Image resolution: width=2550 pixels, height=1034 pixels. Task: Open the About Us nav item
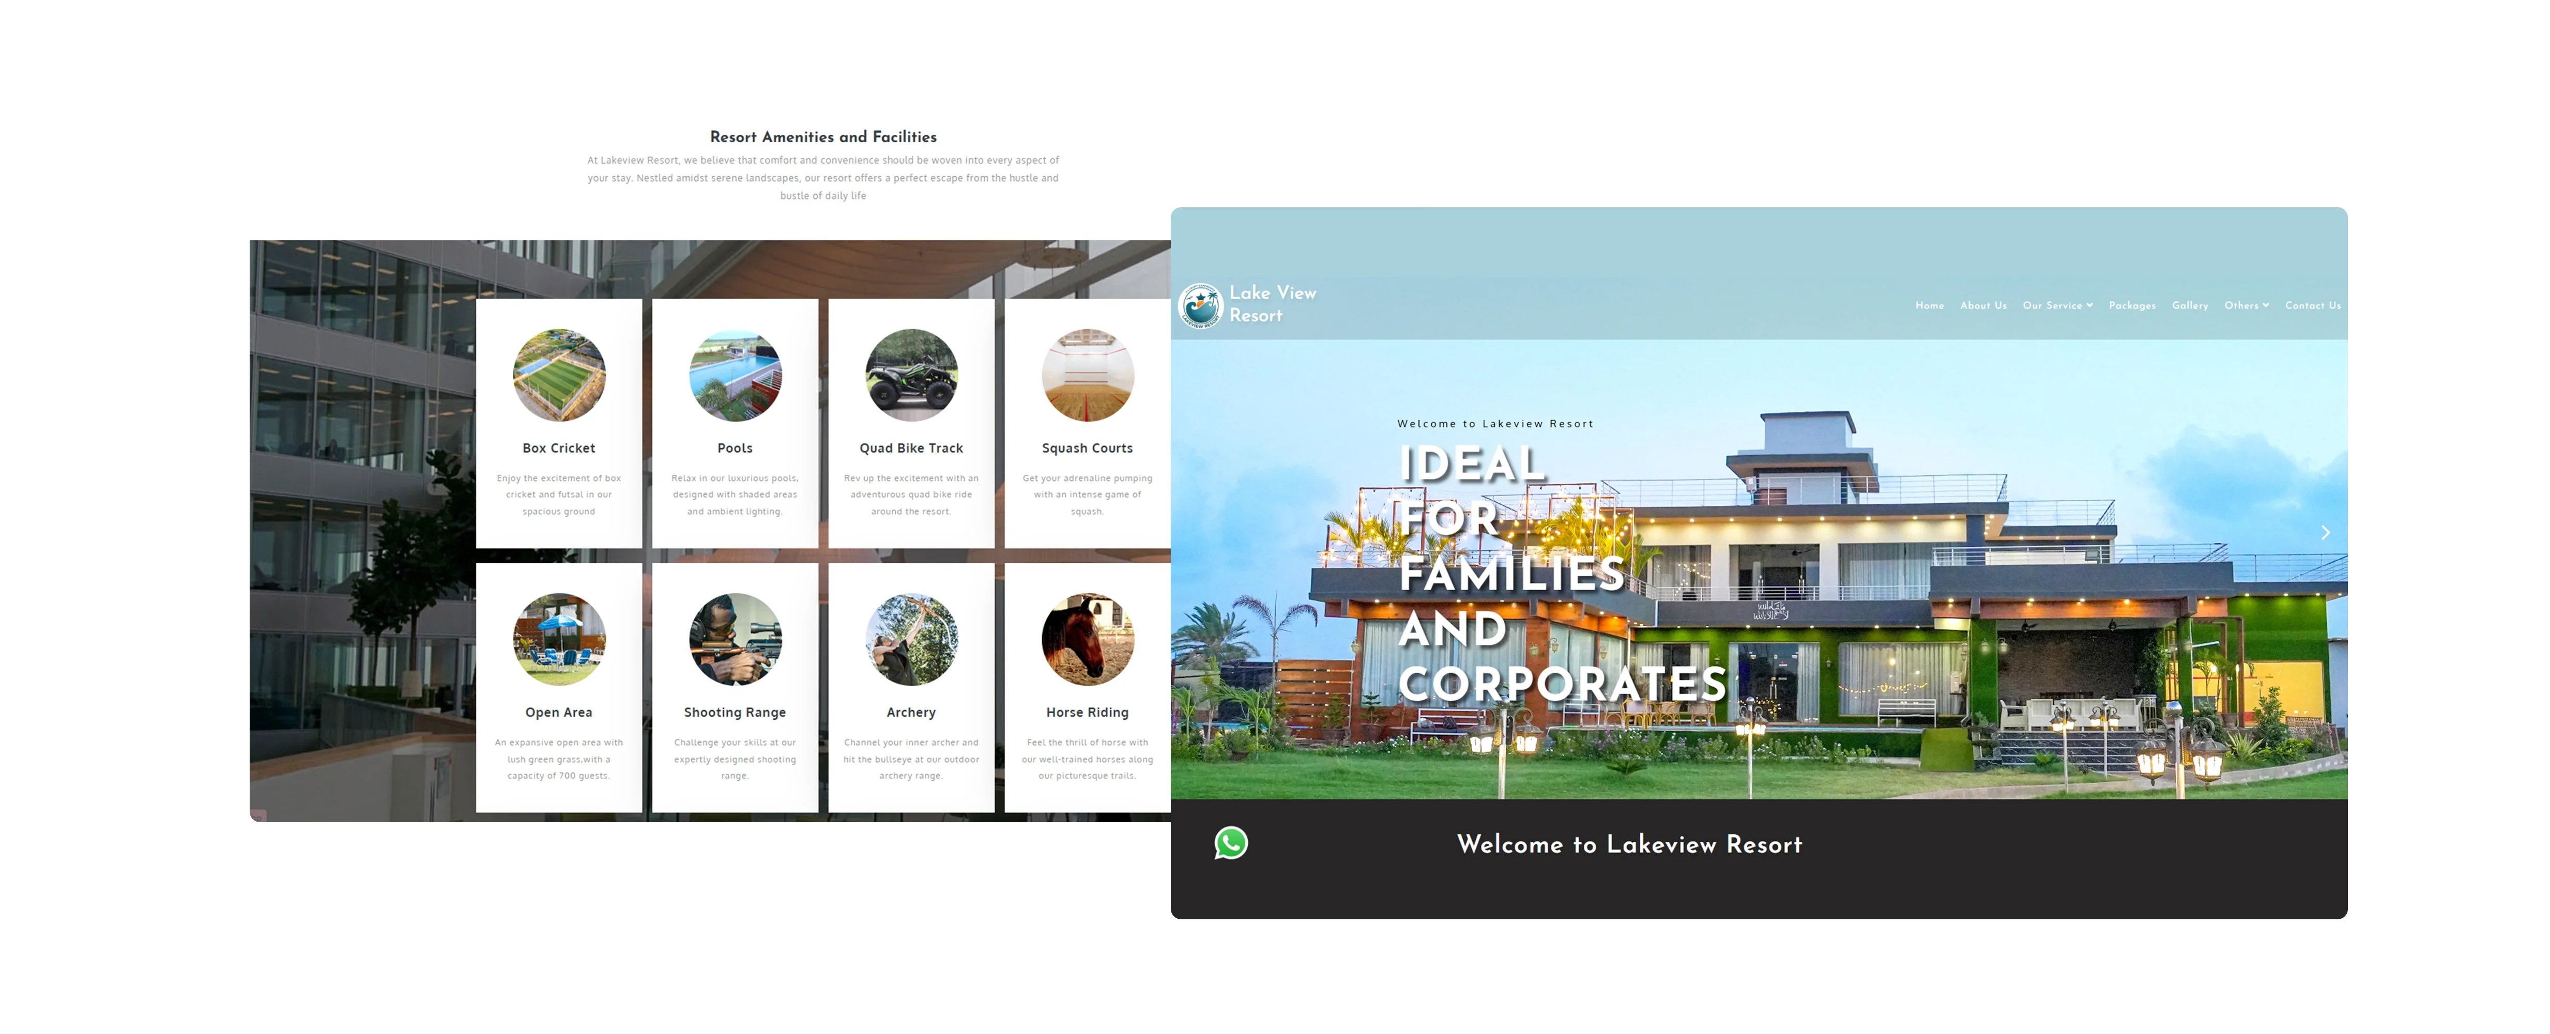(x=1983, y=306)
